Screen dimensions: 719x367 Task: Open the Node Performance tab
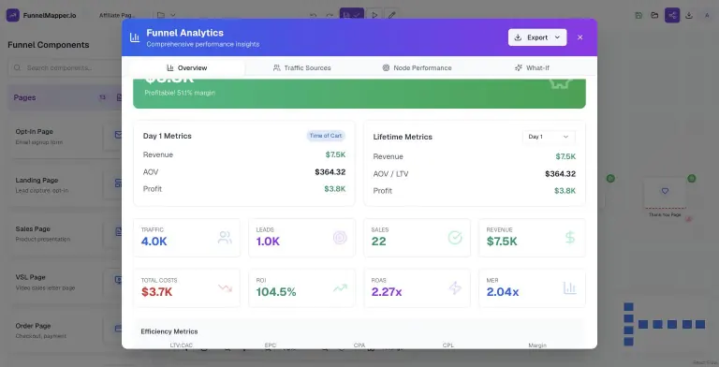(x=417, y=68)
